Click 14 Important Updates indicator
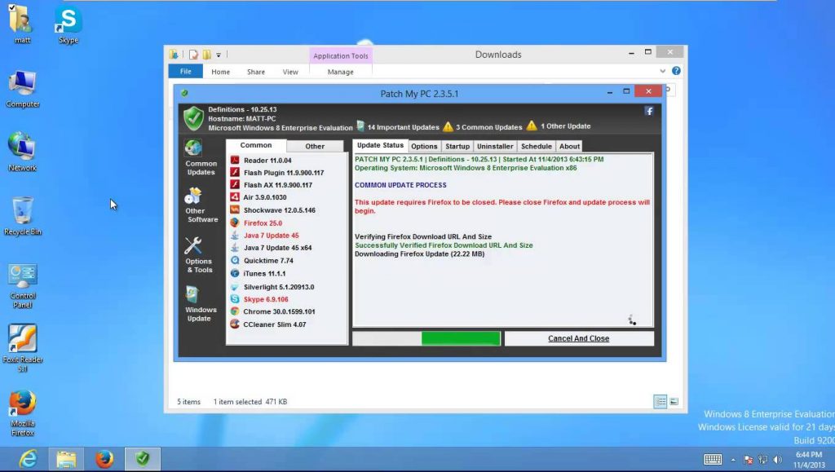The image size is (835, 472). [x=398, y=126]
